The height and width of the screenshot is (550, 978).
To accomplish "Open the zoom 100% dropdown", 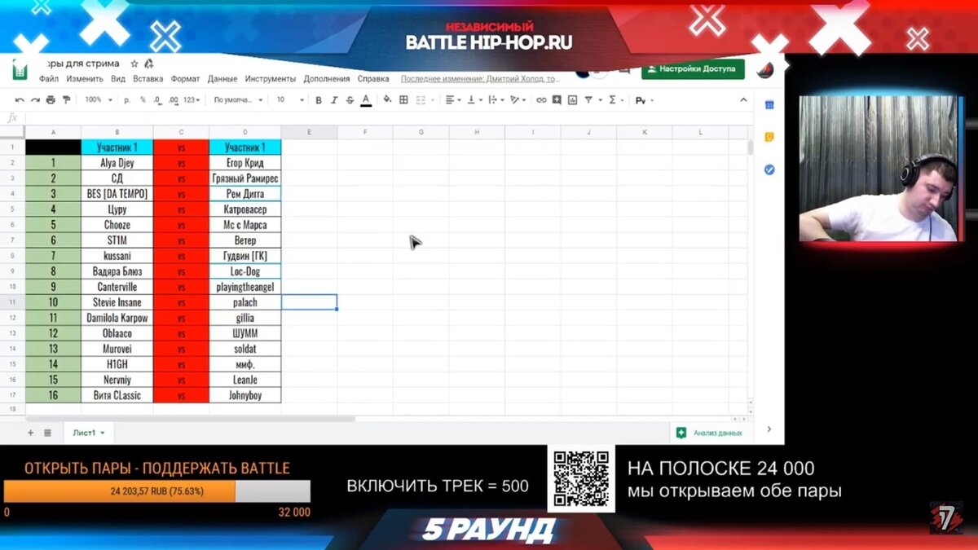I will [98, 100].
